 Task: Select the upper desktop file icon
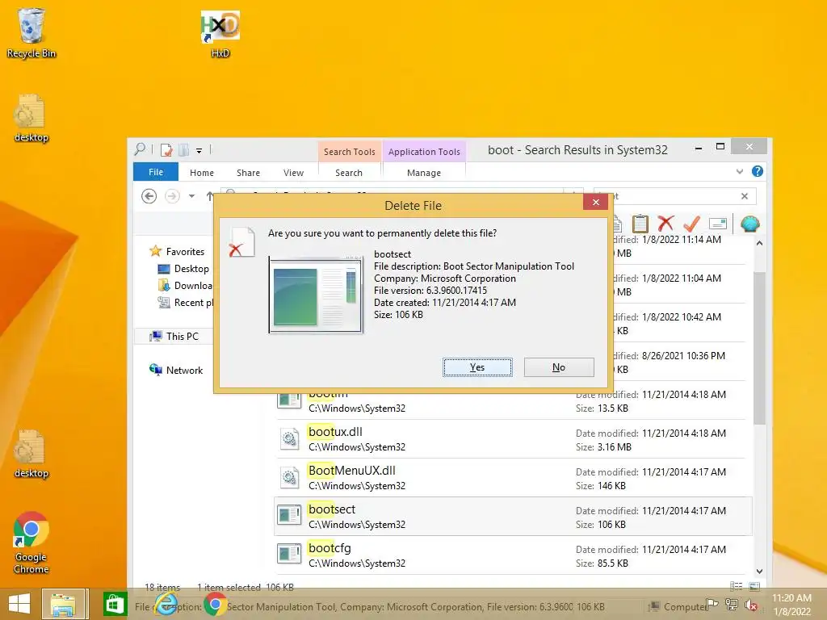(31, 118)
